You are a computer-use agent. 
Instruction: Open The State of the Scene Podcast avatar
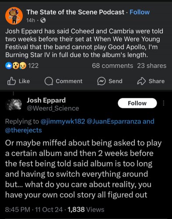pos(14,16)
